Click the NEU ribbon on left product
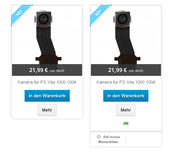The image size is (173, 153). click(x=20, y=13)
